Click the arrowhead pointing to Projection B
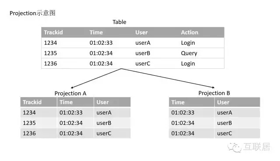The height and width of the screenshot is (161, 280). point(213,87)
